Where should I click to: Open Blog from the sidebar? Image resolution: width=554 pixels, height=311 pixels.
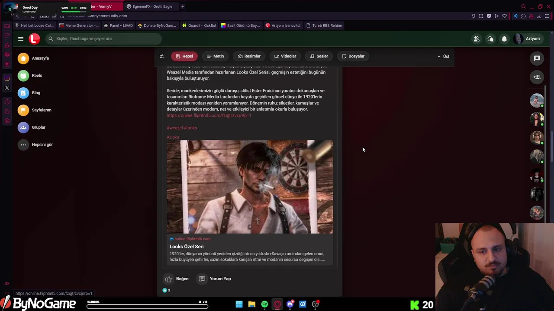[29, 93]
